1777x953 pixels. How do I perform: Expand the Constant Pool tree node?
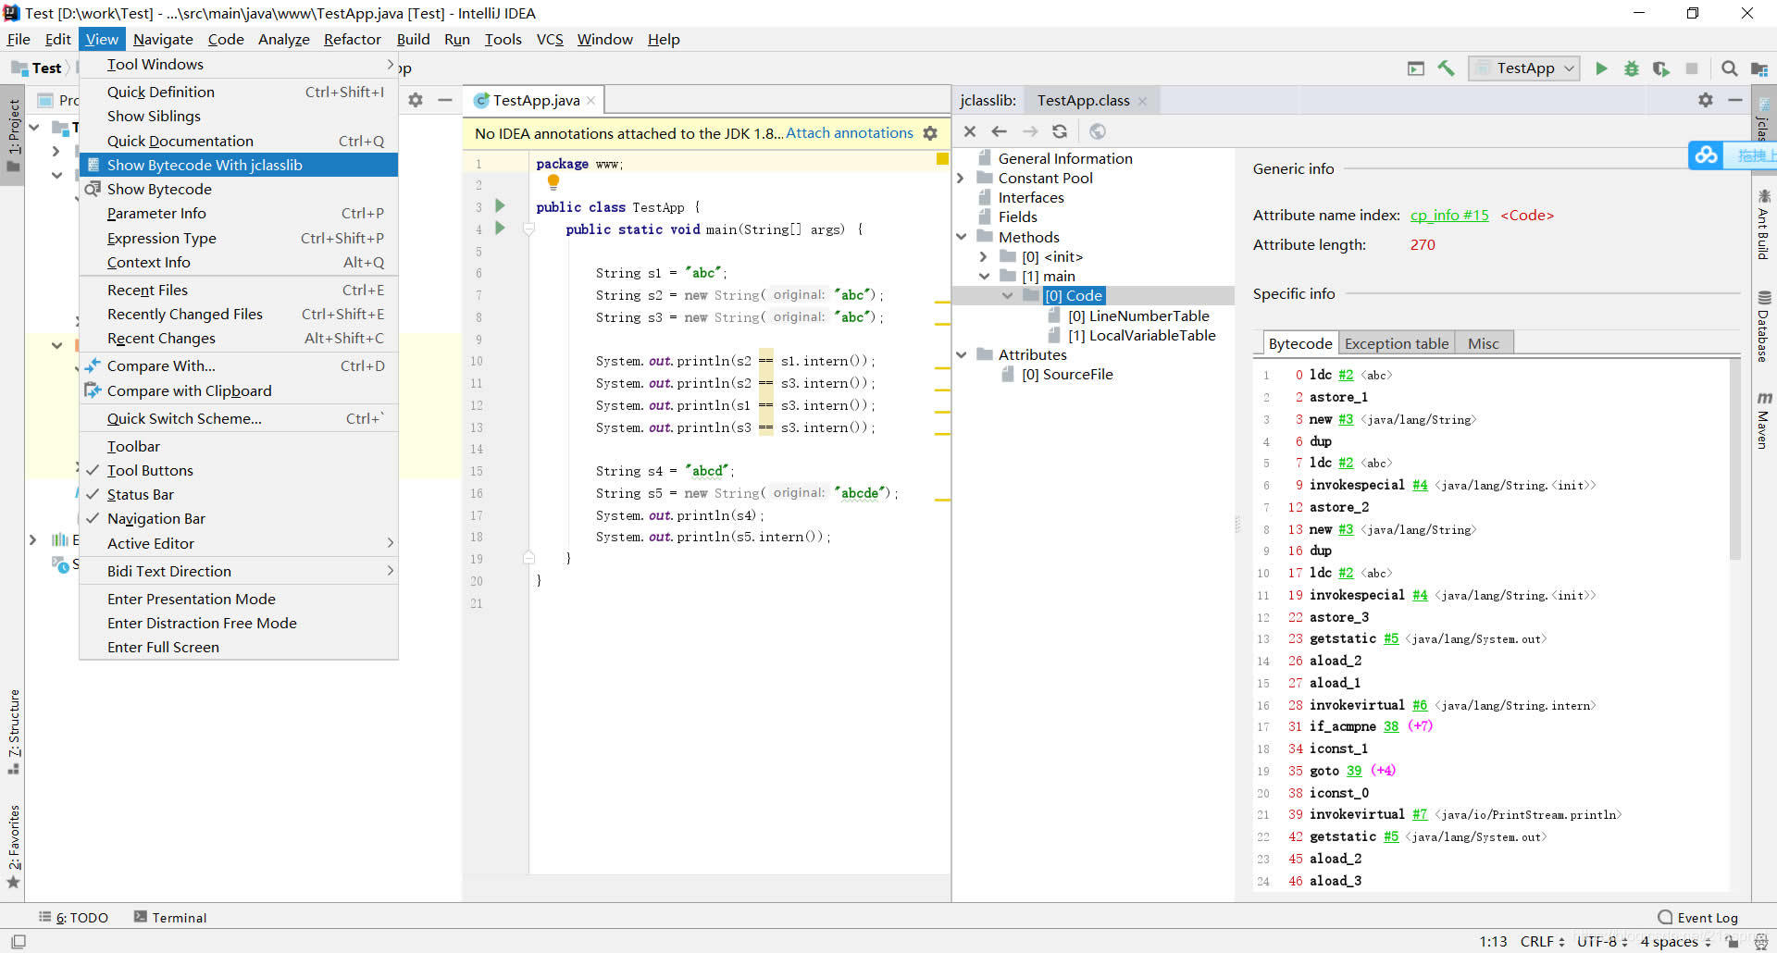pyautogui.click(x=961, y=178)
